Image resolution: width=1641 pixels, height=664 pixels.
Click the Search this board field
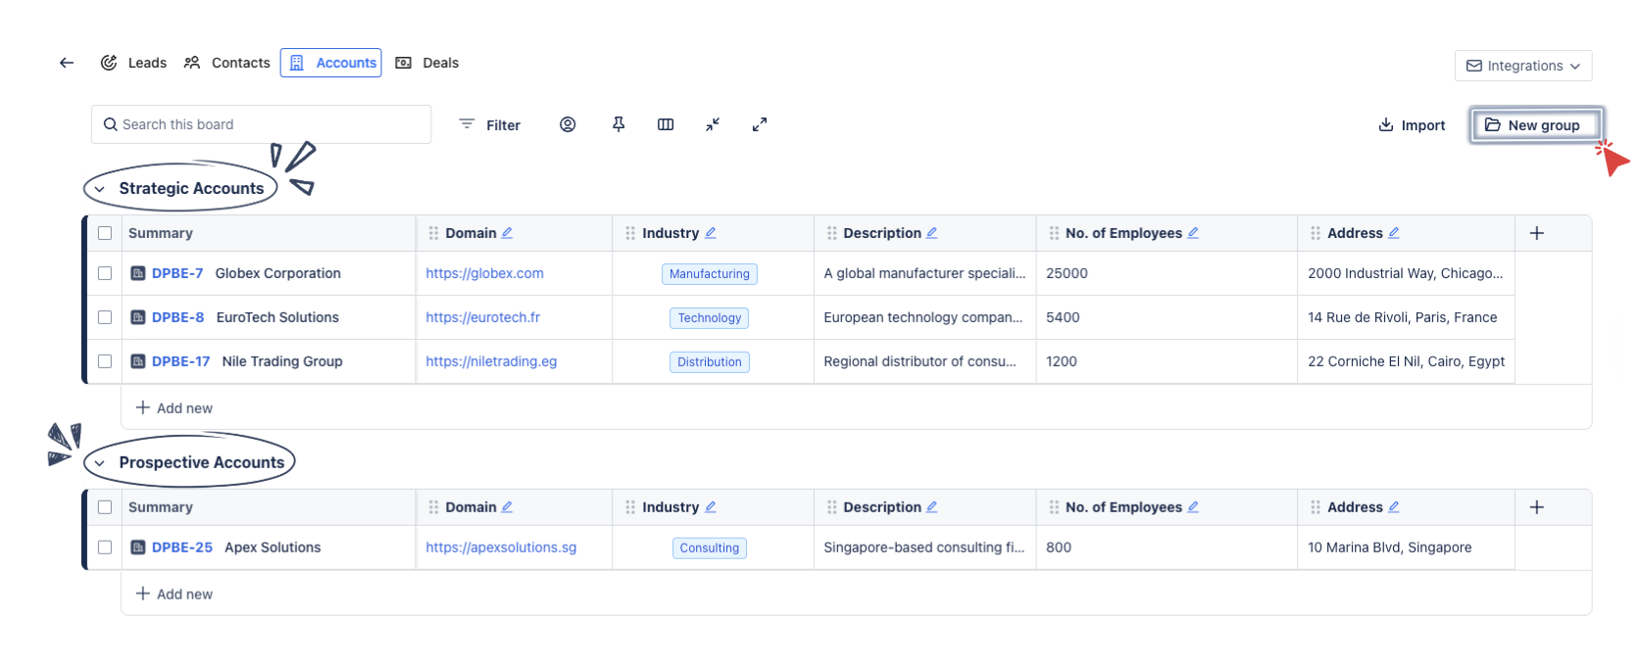point(261,124)
